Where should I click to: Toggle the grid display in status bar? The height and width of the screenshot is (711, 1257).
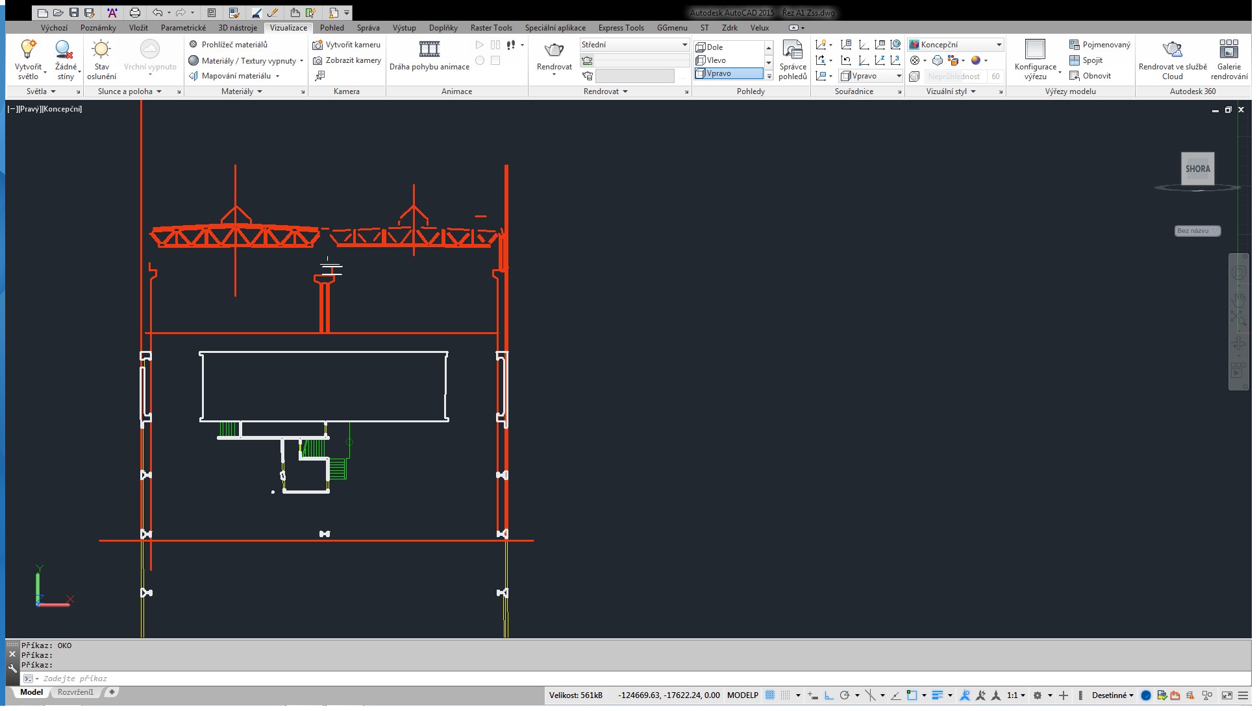click(x=769, y=695)
